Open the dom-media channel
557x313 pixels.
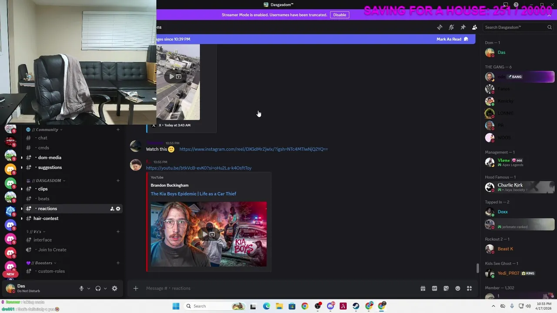tap(72, 157)
